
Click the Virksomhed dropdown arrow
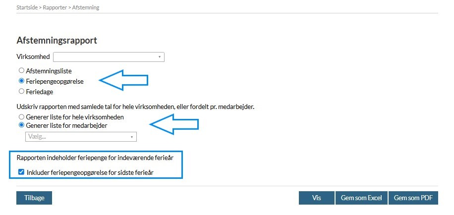point(160,57)
